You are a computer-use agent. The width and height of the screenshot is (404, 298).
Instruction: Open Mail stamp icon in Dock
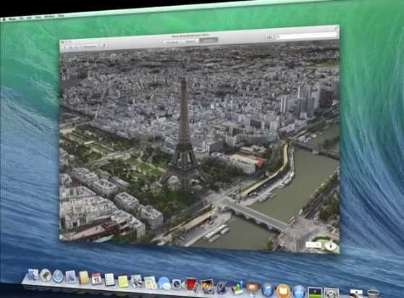(x=71, y=277)
